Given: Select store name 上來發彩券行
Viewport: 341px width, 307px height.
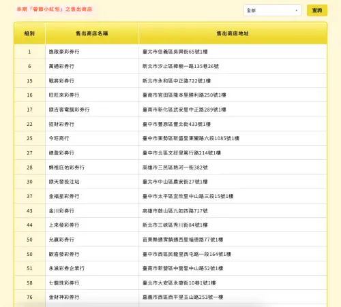Looking at the screenshot, I should 64,225.
